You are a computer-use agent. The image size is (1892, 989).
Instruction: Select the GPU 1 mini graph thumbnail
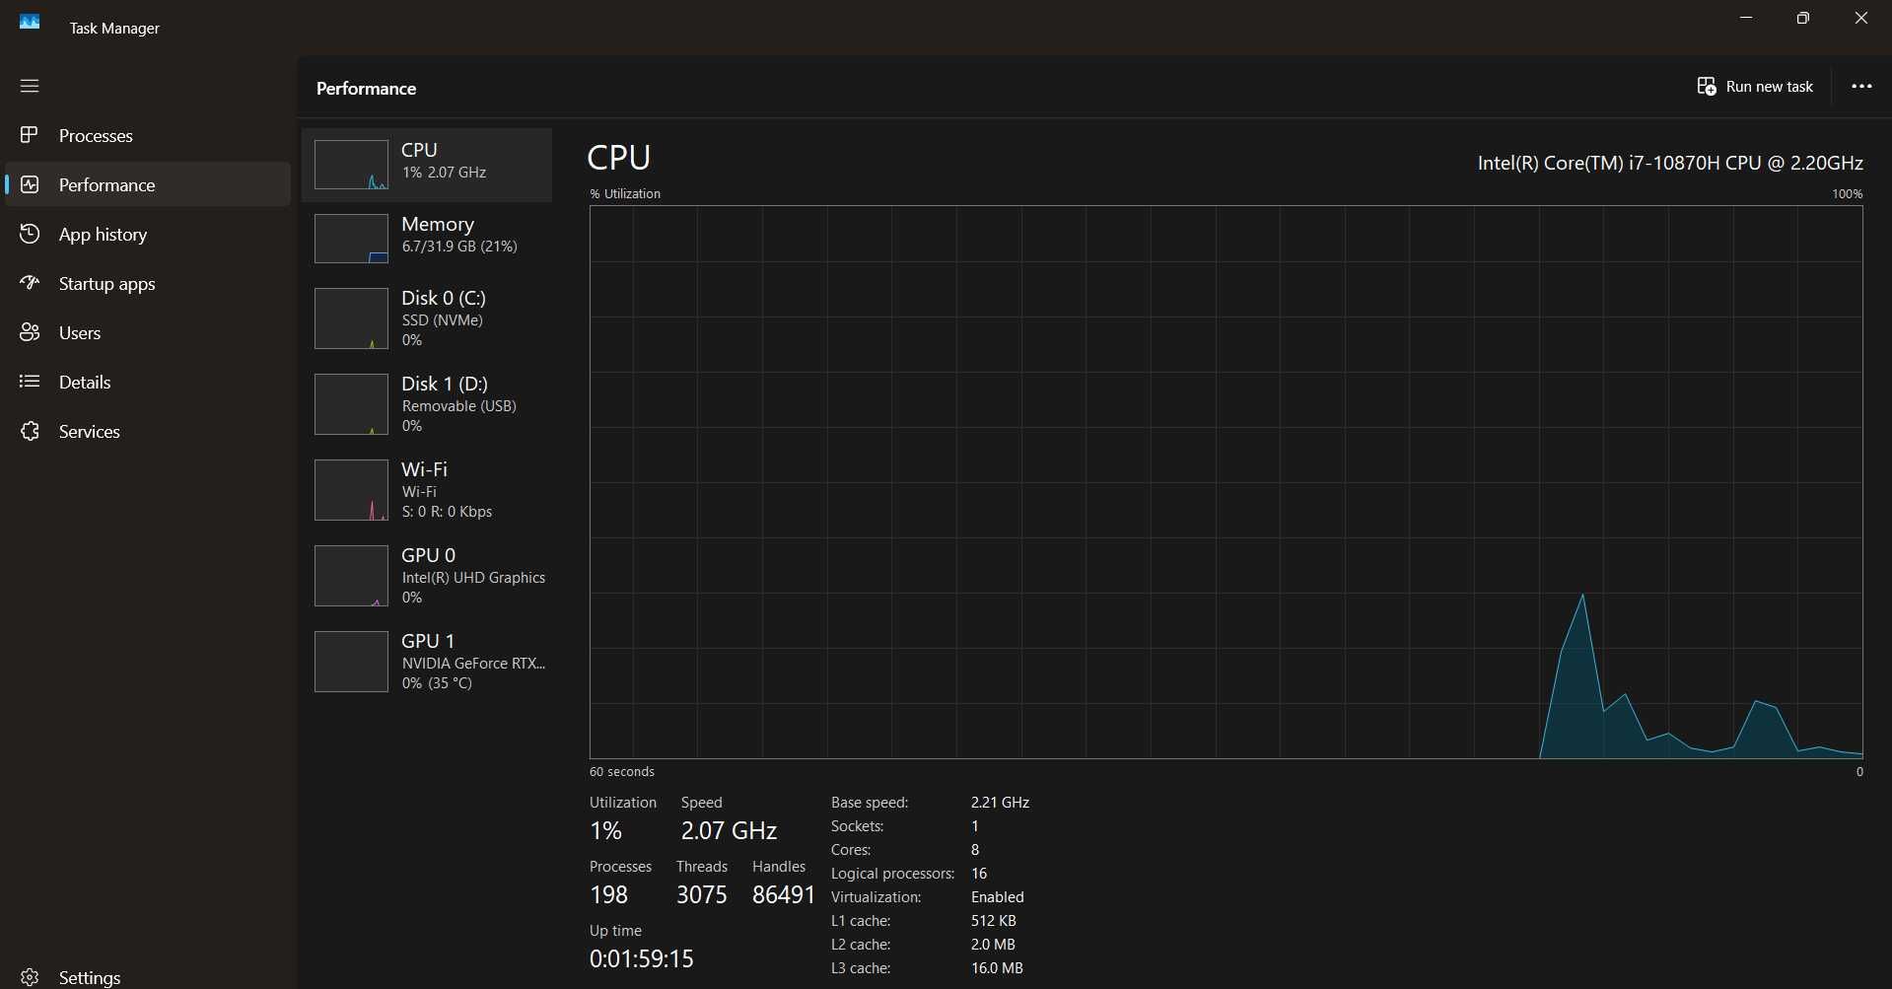[x=351, y=662]
